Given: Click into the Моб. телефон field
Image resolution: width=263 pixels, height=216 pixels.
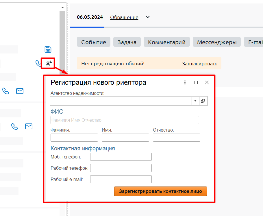Looking at the screenshot, I should (x=121, y=157).
